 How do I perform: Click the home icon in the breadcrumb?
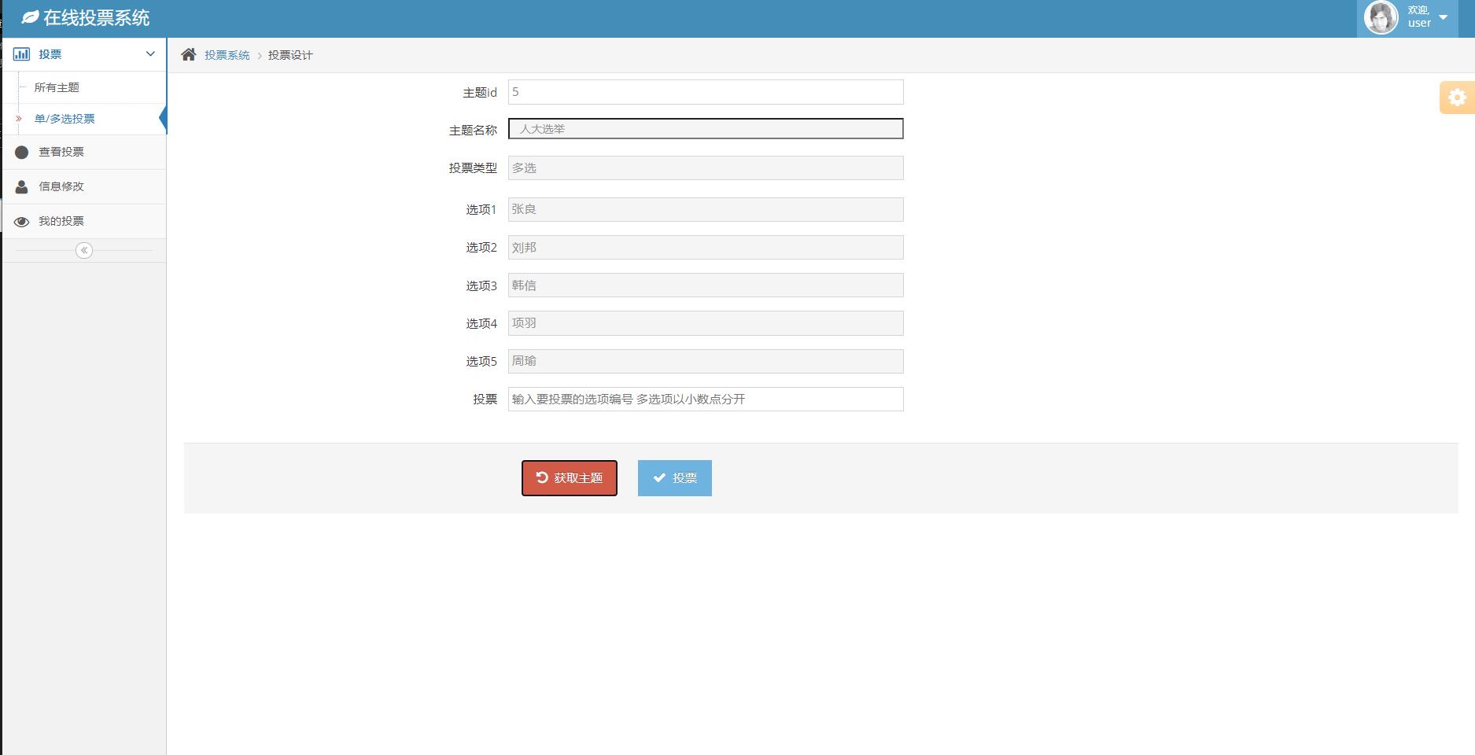[x=189, y=53]
